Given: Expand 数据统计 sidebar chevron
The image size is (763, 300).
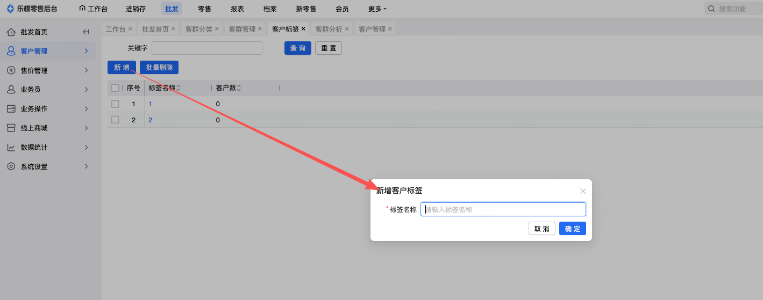Looking at the screenshot, I should 86,148.
